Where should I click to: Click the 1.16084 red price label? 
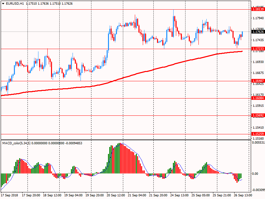(x=258, y=98)
